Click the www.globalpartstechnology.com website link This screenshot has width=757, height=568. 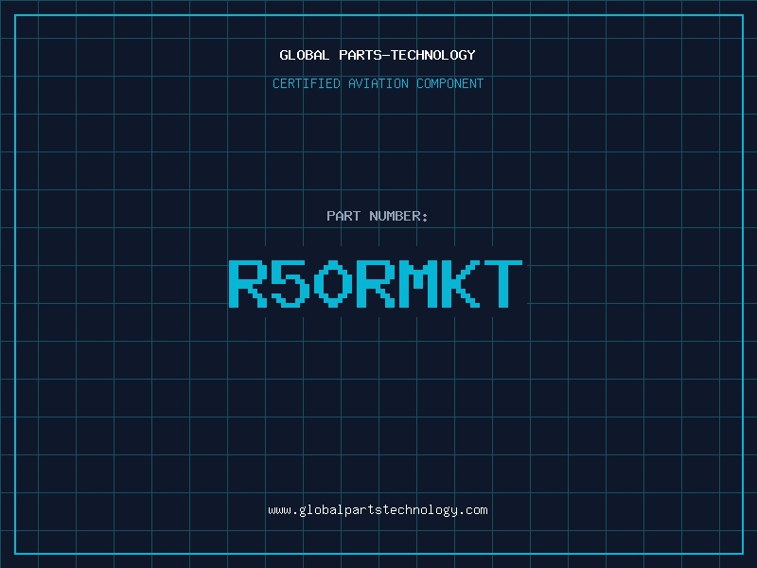[378, 509]
